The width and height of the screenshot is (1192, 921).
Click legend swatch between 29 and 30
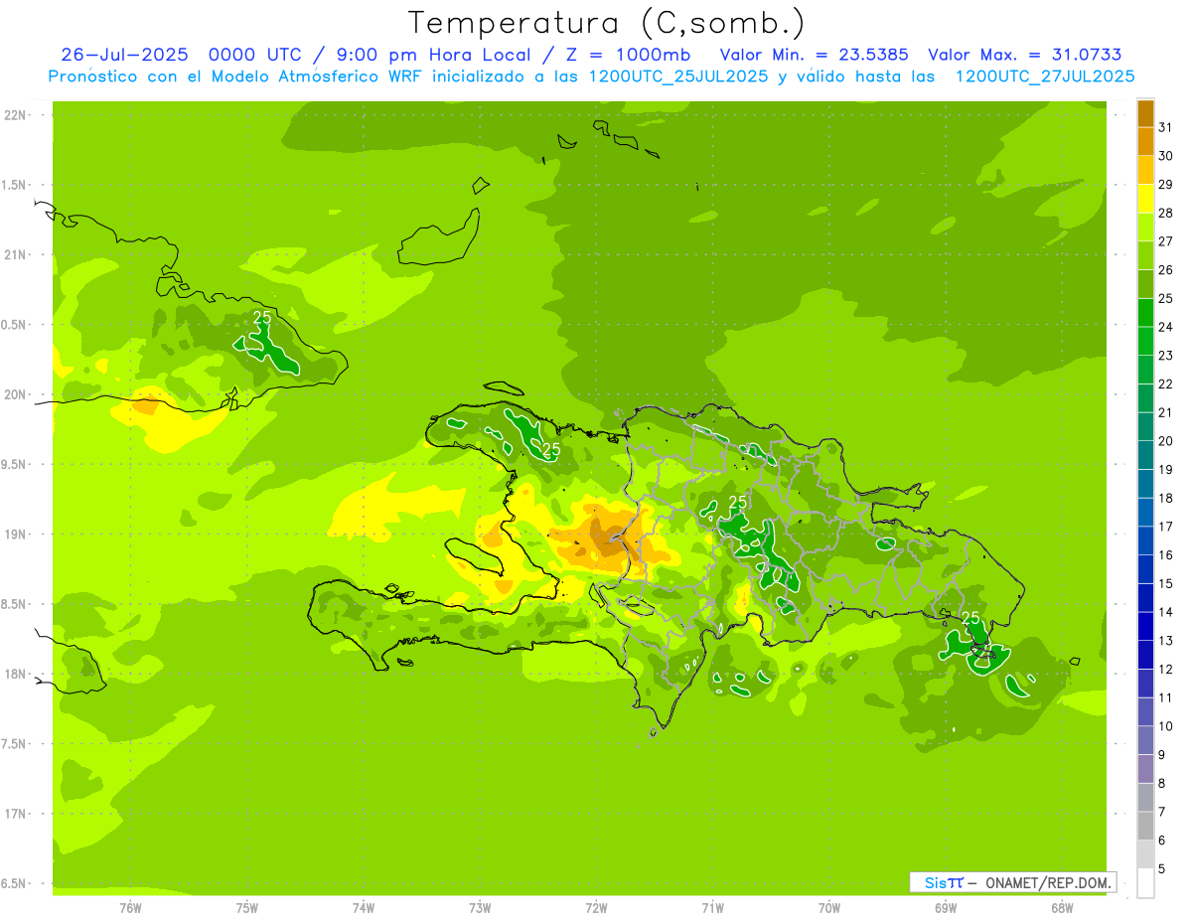1145,170
